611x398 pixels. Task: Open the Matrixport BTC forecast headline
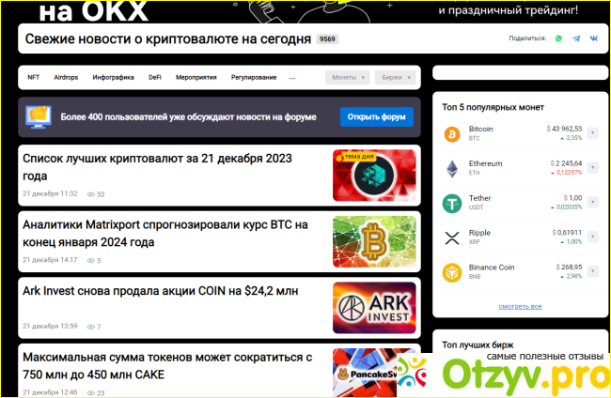click(x=164, y=234)
